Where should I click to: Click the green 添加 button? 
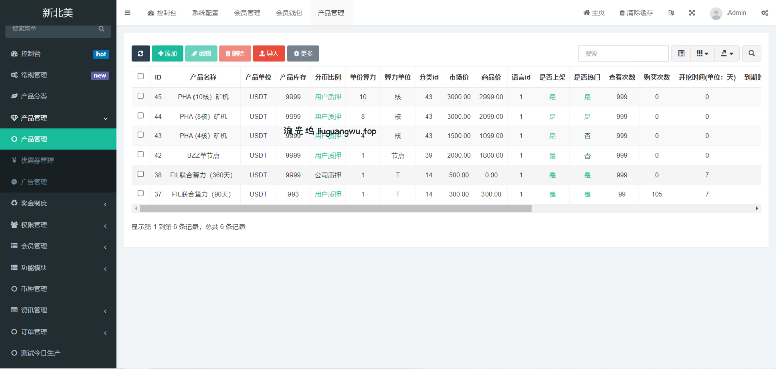[167, 54]
